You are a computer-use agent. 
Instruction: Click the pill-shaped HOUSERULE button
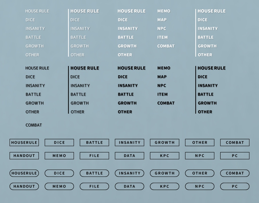[24, 173]
